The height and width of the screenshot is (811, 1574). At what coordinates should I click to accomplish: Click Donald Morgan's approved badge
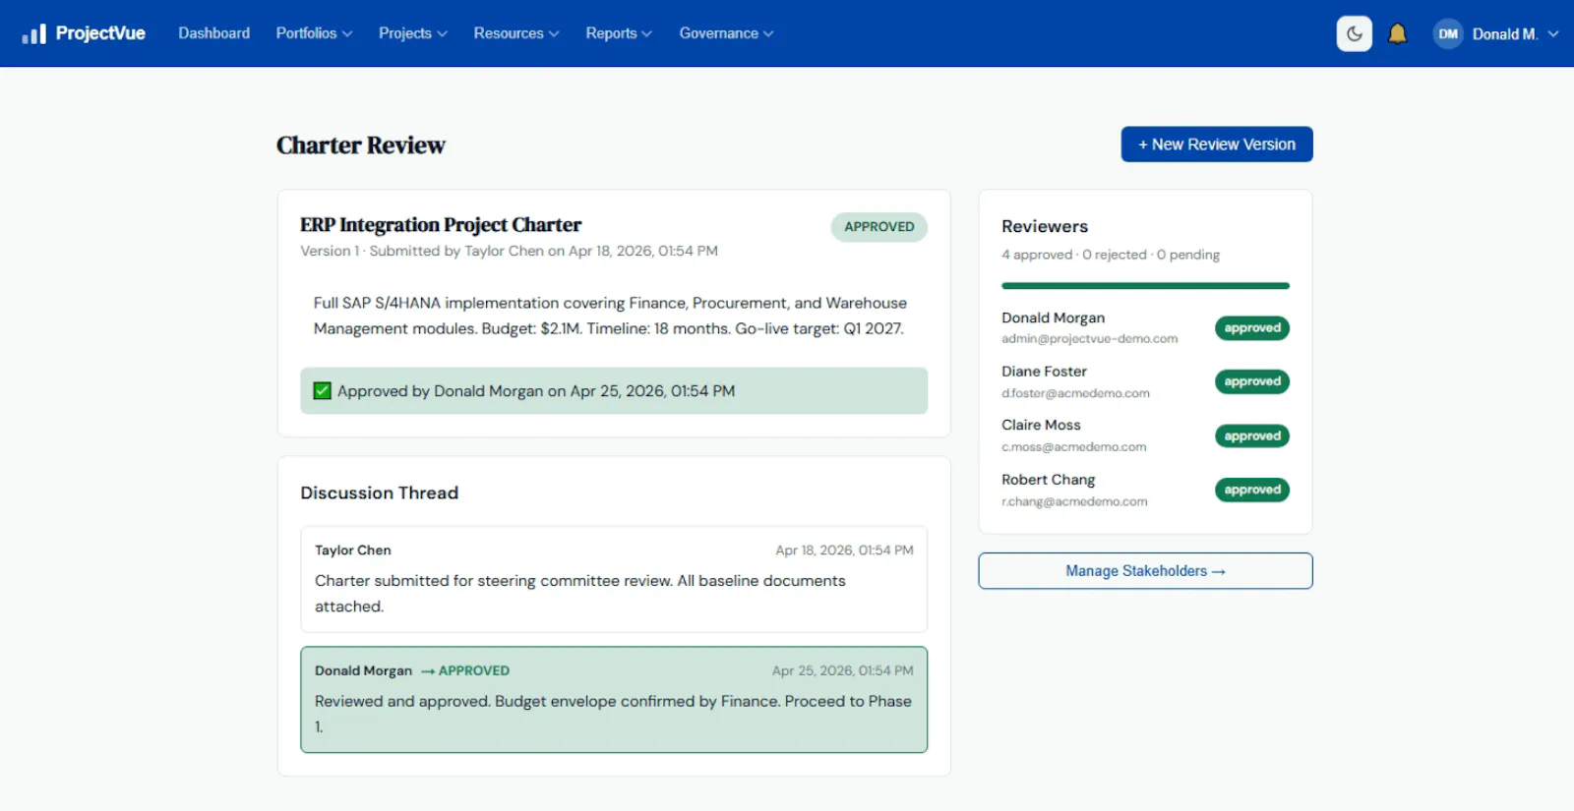(x=1252, y=328)
